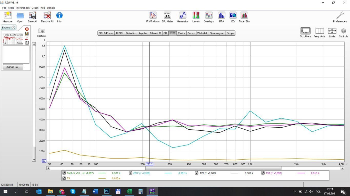This screenshot has width=350, height=196.
Task: Click the horizontal scrollbar left arrow
Action: [48, 168]
